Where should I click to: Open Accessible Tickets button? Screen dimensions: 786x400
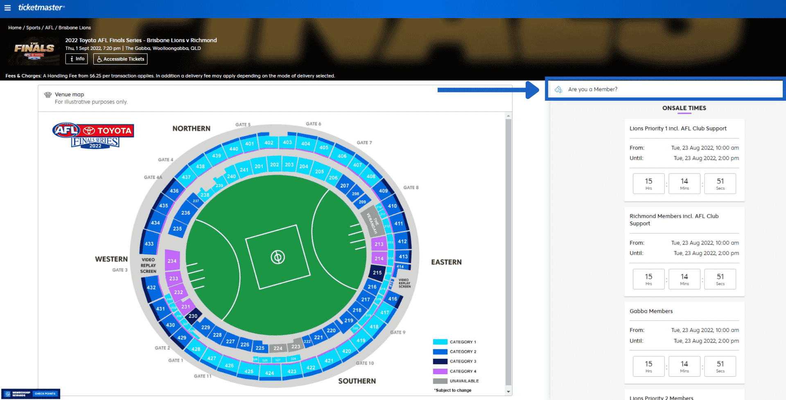120,59
